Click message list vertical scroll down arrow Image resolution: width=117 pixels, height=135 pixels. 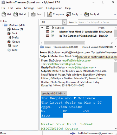coord(116,39)
